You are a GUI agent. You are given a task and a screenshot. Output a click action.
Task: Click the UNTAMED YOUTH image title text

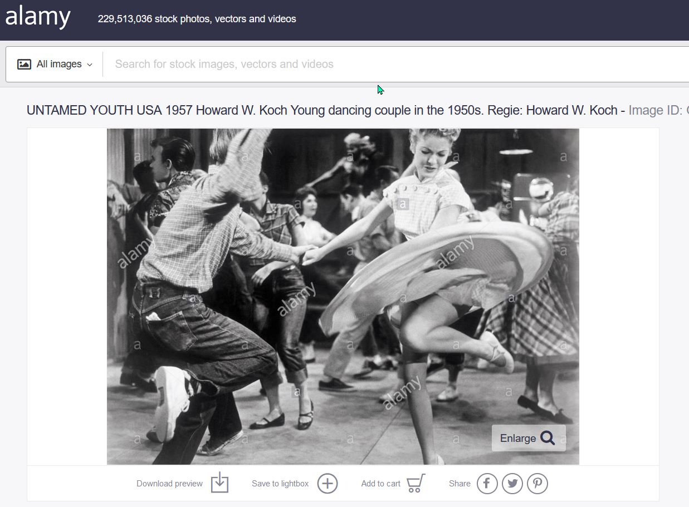click(322, 110)
